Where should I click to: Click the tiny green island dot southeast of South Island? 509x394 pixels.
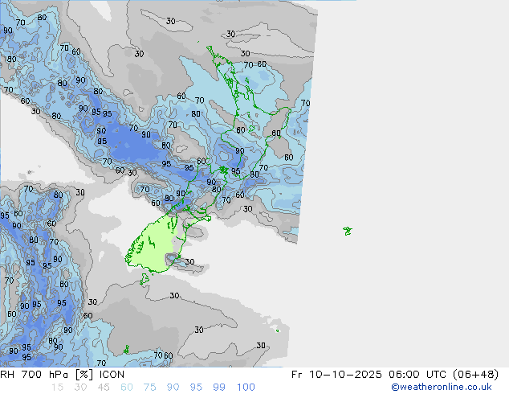tap(277, 331)
